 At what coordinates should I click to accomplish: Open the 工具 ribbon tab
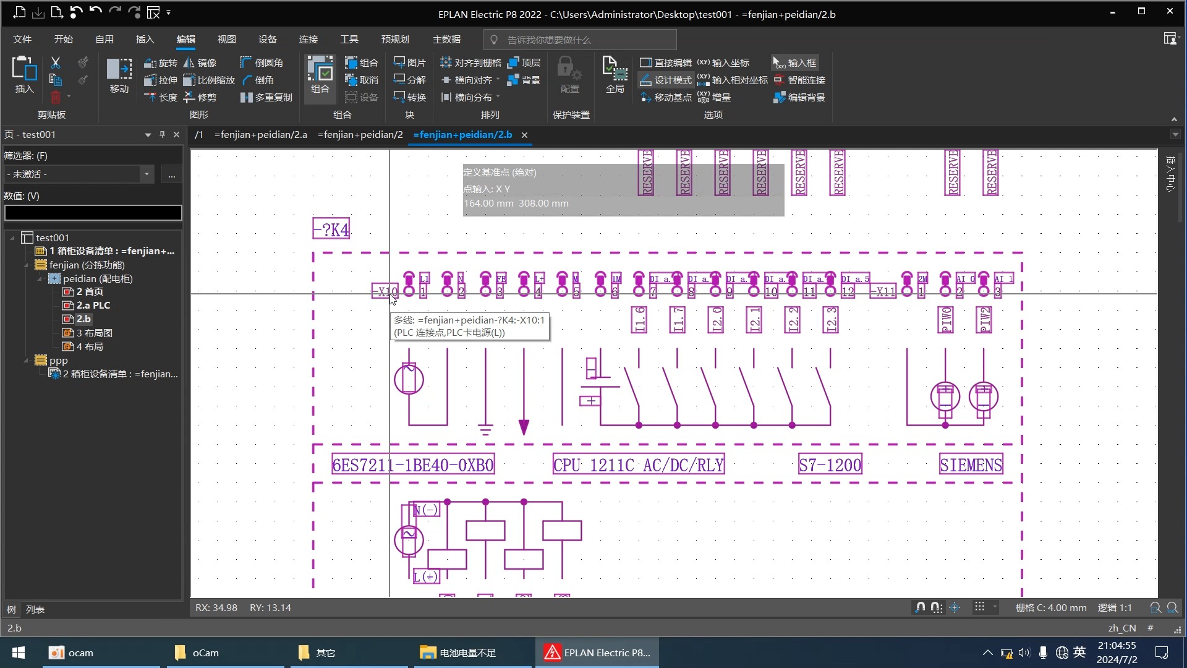pos(349,39)
